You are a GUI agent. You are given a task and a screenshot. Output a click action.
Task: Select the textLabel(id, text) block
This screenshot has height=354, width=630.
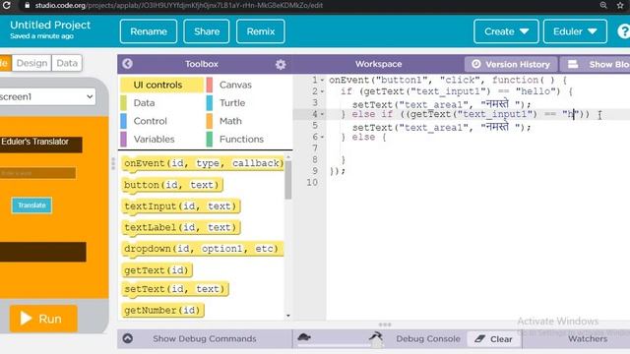(180, 227)
